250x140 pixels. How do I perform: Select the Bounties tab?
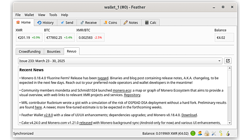point(54,52)
